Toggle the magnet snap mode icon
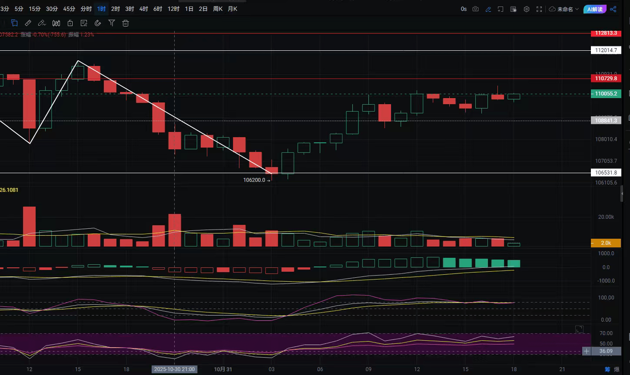Viewport: 630px width, 375px height. [98, 23]
